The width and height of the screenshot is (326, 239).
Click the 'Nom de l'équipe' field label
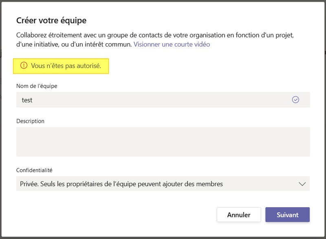[x=37, y=86]
